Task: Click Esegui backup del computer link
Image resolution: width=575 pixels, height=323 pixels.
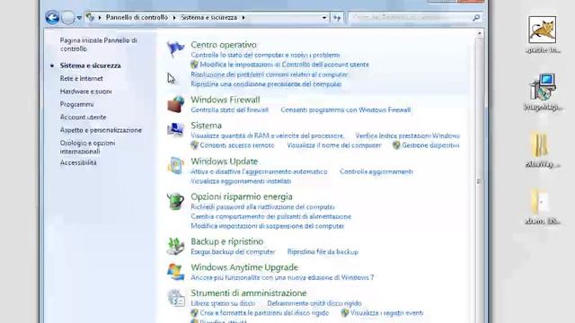Action: [x=233, y=251]
